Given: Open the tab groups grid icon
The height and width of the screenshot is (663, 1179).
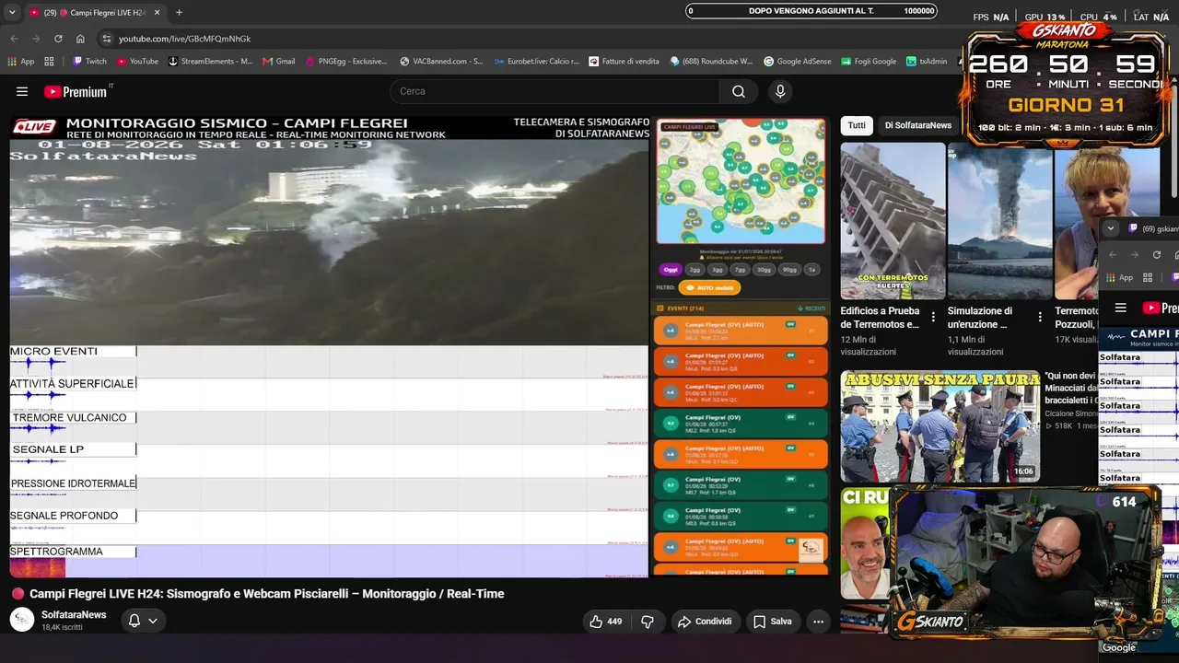Looking at the screenshot, I should 49,62.
